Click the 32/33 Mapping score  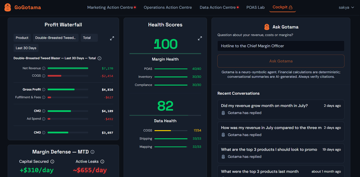(197, 147)
